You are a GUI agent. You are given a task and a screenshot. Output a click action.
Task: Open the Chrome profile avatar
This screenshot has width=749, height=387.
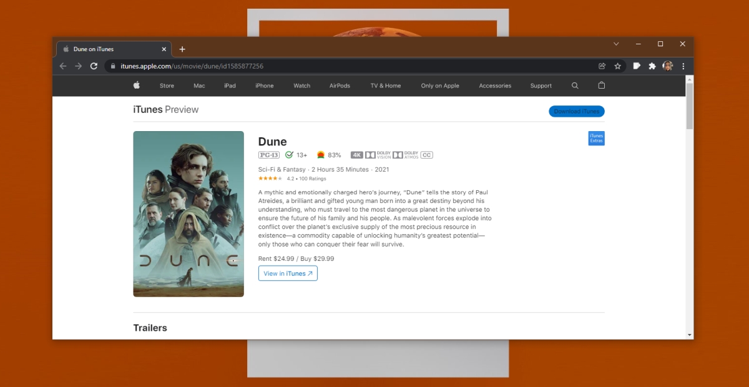coord(668,66)
